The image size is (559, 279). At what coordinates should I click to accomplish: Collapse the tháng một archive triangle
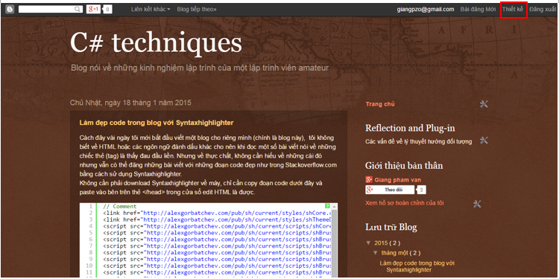pyautogui.click(x=376, y=253)
